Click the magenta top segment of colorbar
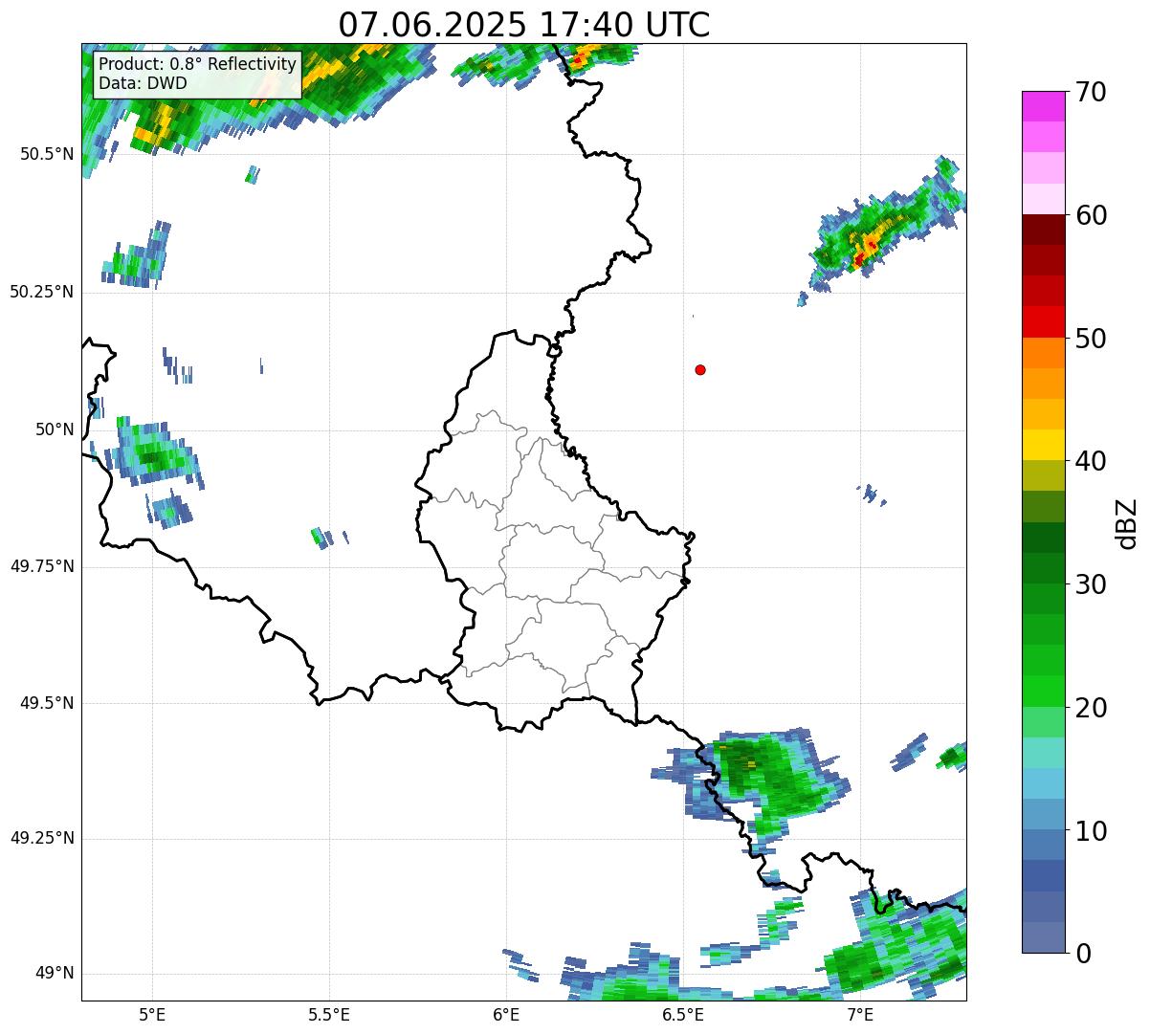The width and height of the screenshot is (1150, 1034). coord(1043,106)
